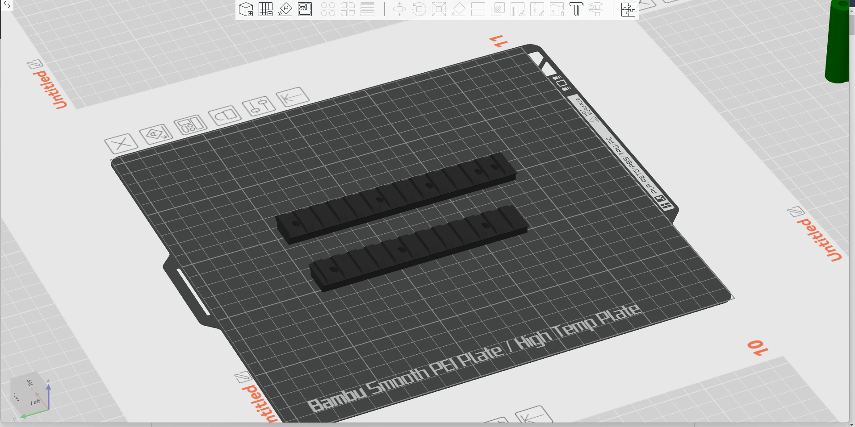Screen dimensions: 855x427
Task: Open the Cut tool
Action: coord(478,9)
